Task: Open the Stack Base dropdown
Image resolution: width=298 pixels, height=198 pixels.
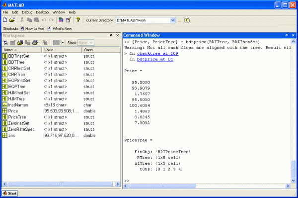Action: (86, 43)
